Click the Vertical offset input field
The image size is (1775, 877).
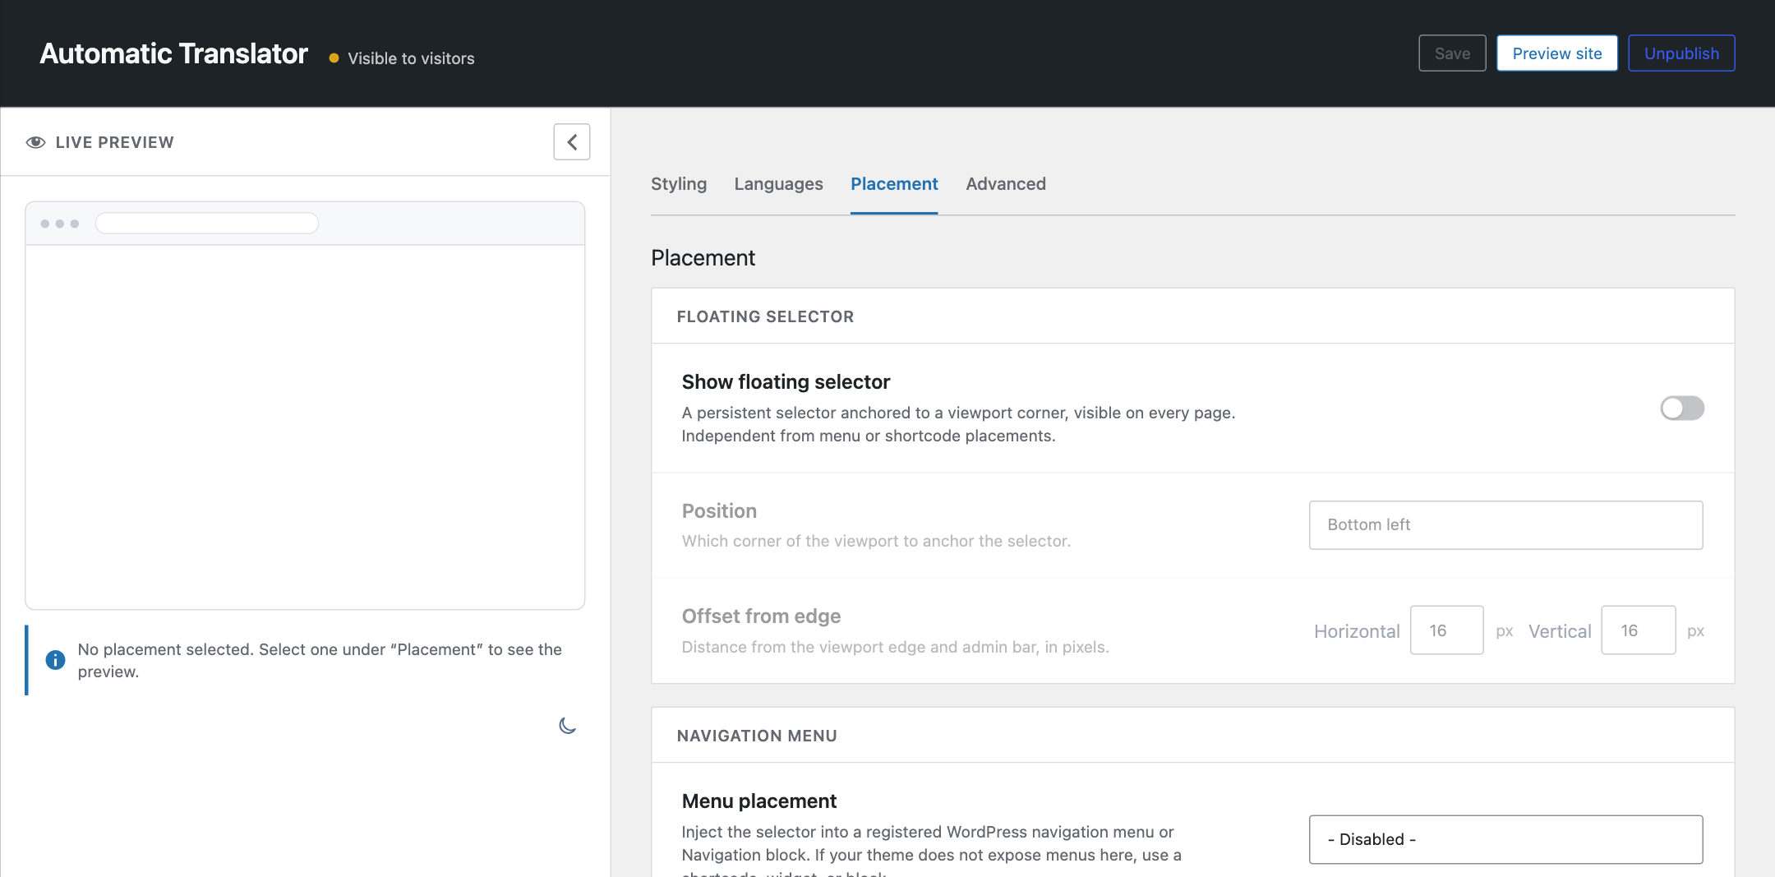1638,630
